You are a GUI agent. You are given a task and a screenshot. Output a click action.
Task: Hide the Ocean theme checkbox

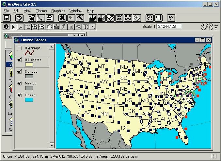click(20, 95)
